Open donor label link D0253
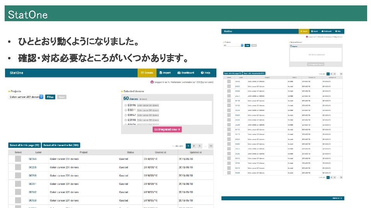 32,176
